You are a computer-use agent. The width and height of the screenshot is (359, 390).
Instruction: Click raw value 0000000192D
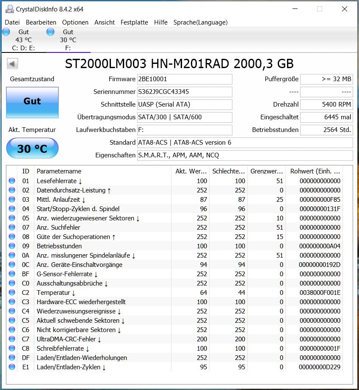(320, 265)
